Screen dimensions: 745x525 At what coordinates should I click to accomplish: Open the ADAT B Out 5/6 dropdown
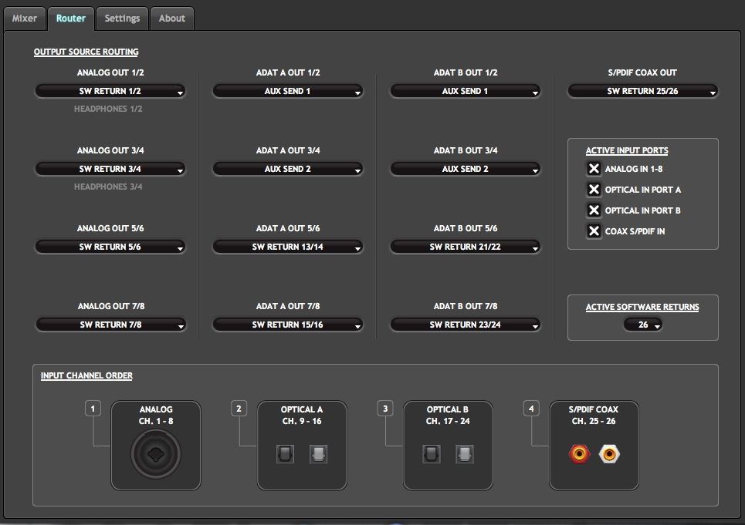pyautogui.click(x=465, y=247)
